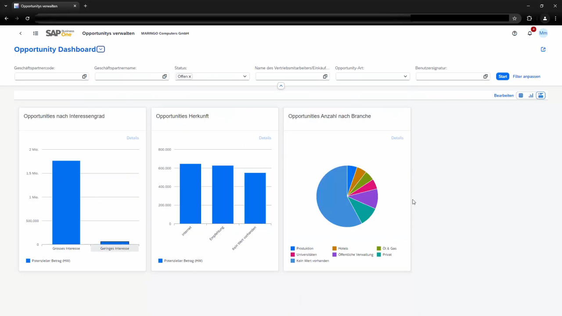Open notifications via the bell icon
The image size is (562, 316).
click(530, 33)
